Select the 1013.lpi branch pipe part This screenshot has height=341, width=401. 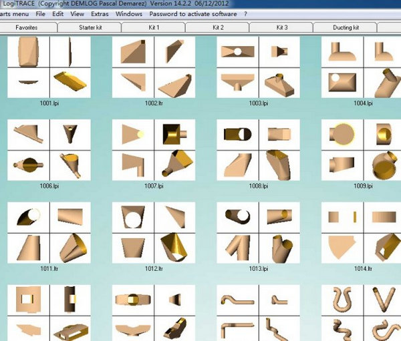[x=259, y=232]
